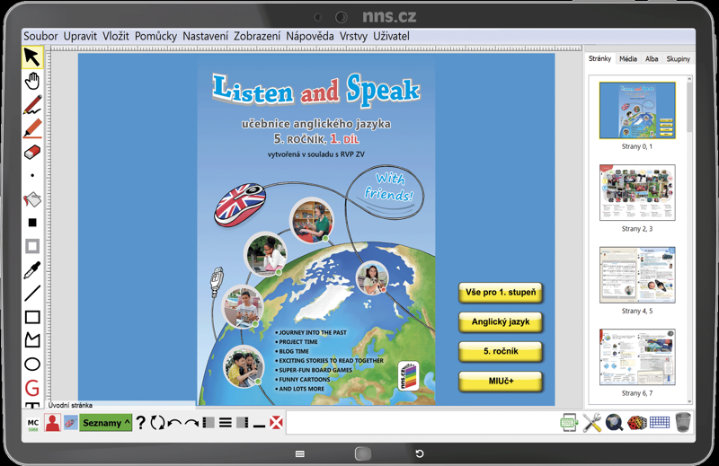This screenshot has width=719, height=466.
Task: Open help with the question mark icon
Action: coord(141,423)
